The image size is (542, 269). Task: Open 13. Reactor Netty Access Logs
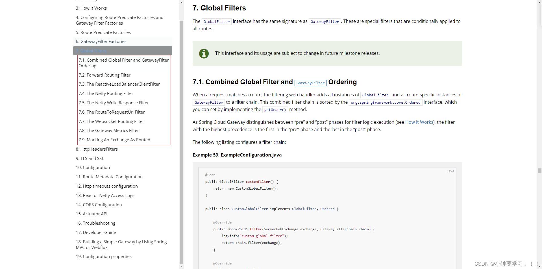coord(105,196)
